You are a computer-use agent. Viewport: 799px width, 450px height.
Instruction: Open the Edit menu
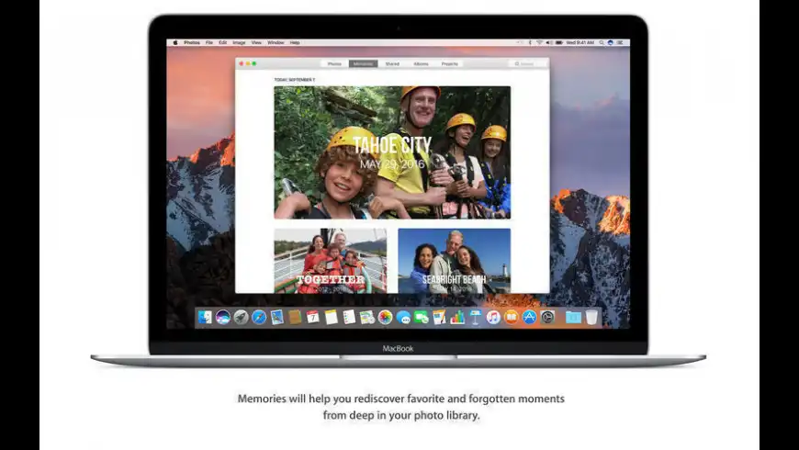coord(222,43)
